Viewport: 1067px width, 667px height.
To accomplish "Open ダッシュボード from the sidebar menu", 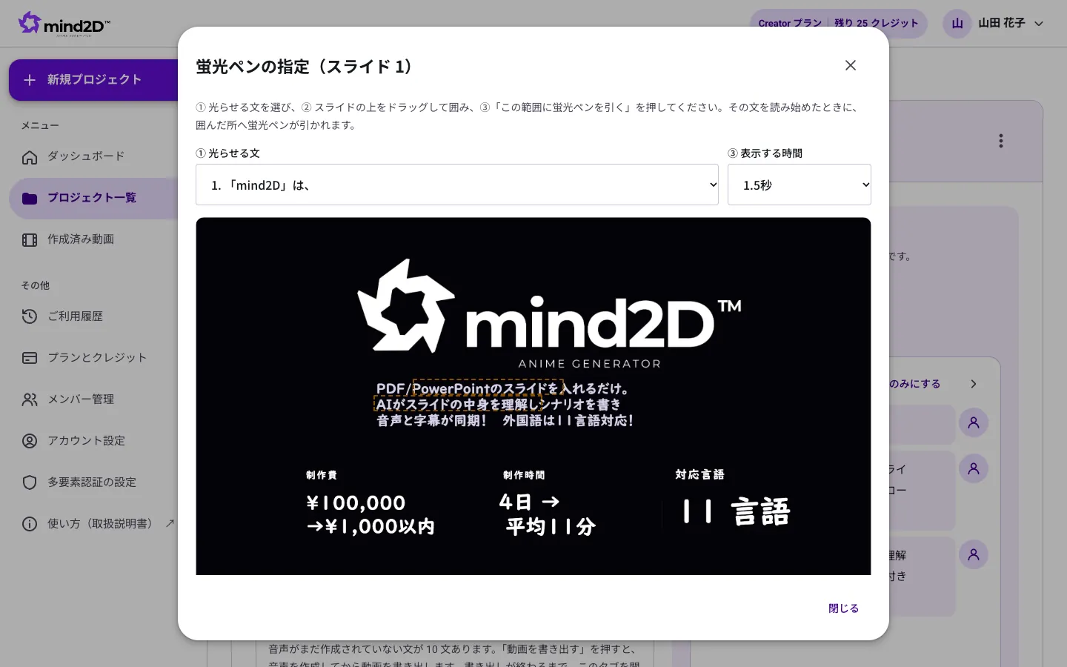I will [93, 156].
